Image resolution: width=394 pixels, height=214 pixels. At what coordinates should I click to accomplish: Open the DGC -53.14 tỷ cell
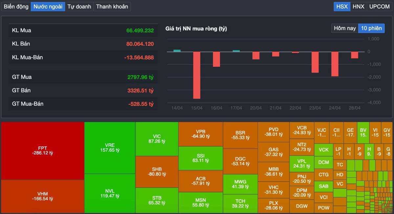[x=240, y=161]
